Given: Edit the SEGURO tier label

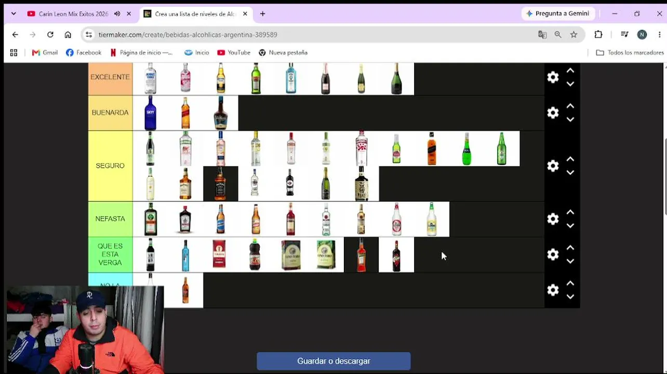Looking at the screenshot, I should (x=110, y=166).
